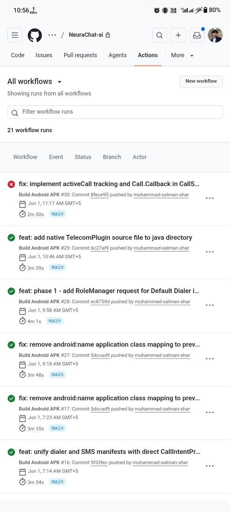Open the Actor filter dropdown
230x512 pixels.
point(139,157)
